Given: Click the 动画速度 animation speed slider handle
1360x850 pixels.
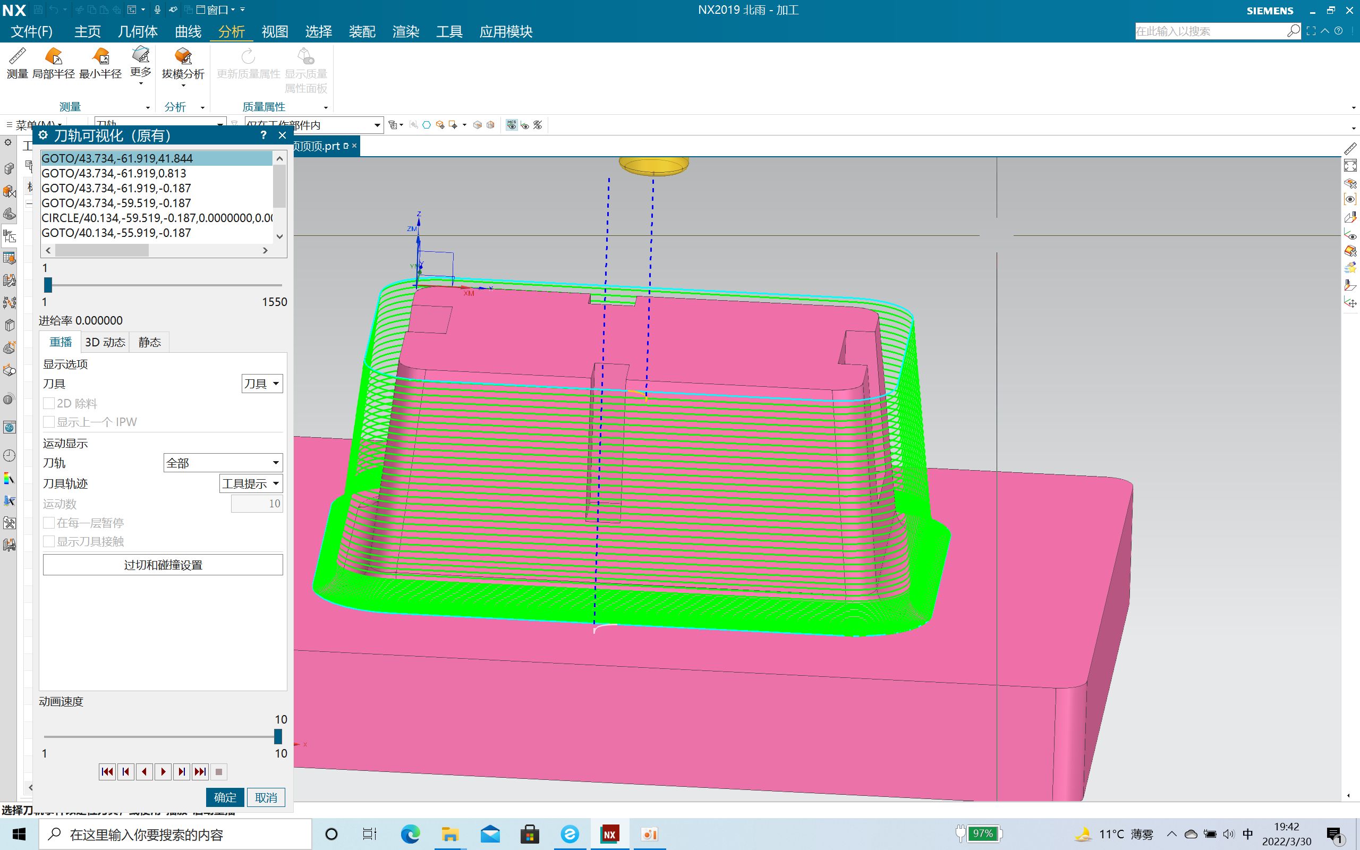Looking at the screenshot, I should pos(278,736).
